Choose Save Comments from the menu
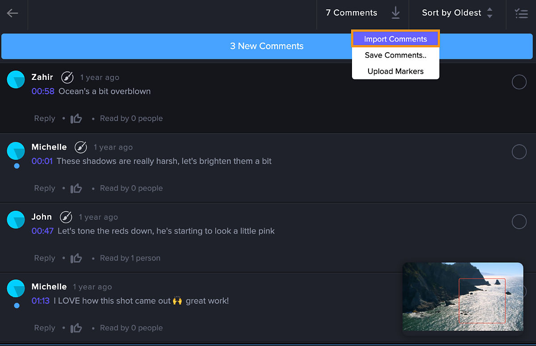536x346 pixels. pyautogui.click(x=395, y=55)
